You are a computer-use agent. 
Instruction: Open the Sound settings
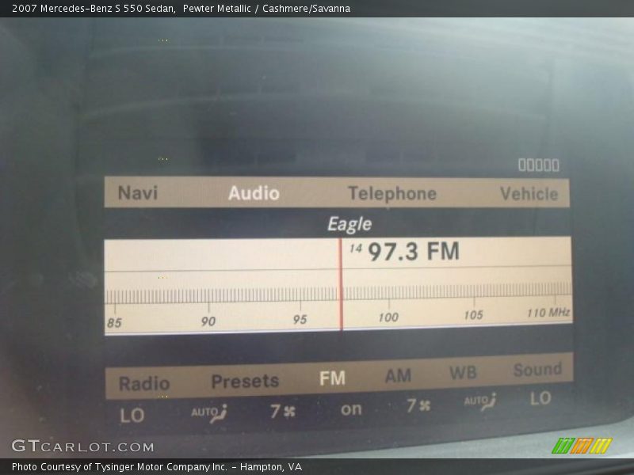coord(537,370)
